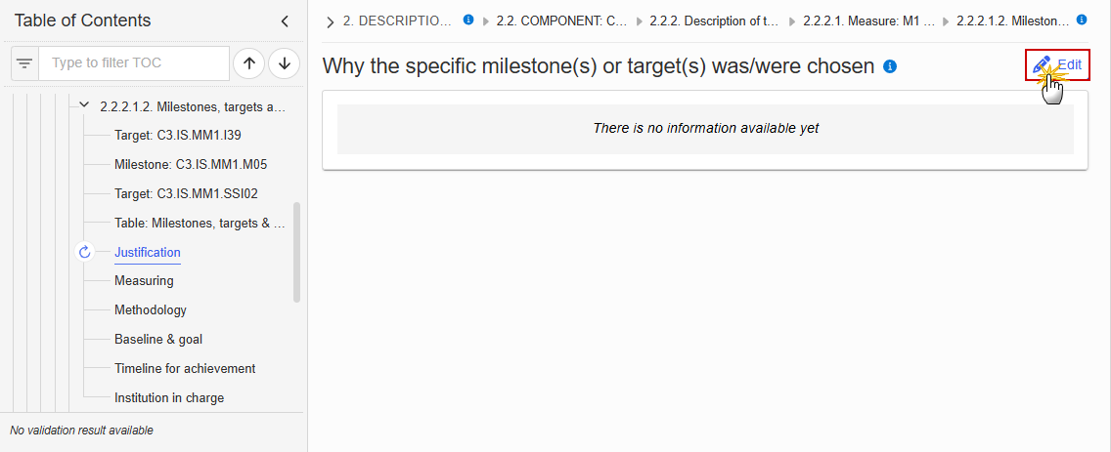
Task: Expand the breadcrumb chevron before 2. DESCRIPTIO
Action: pos(331,21)
